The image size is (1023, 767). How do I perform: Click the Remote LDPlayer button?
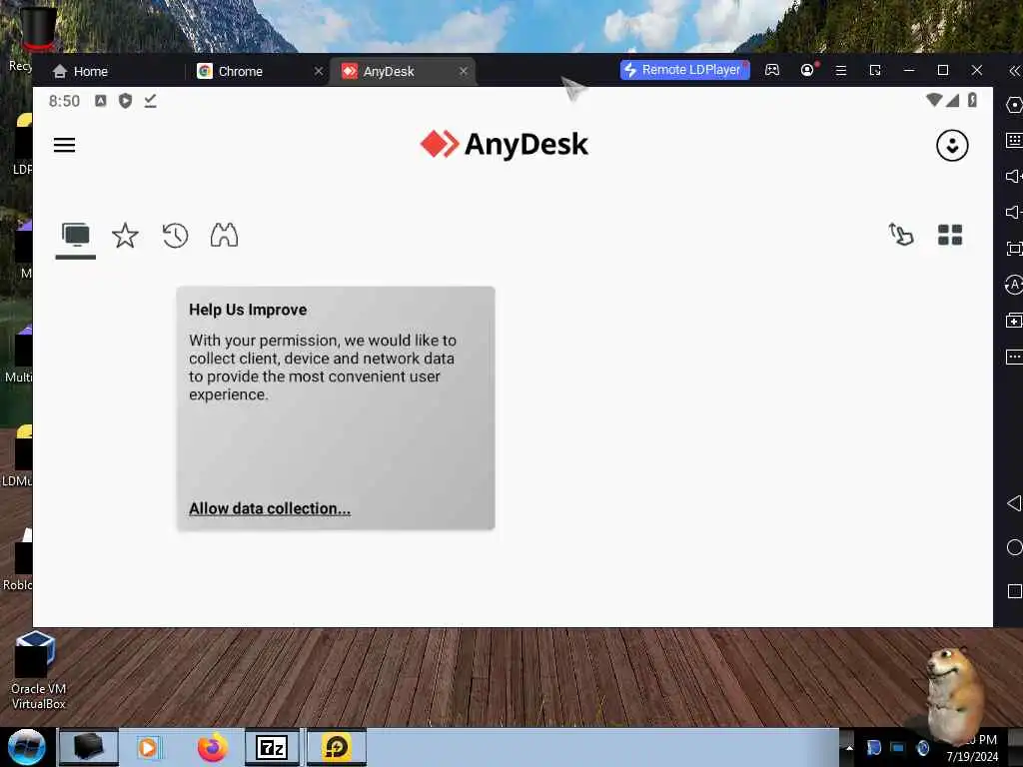684,70
